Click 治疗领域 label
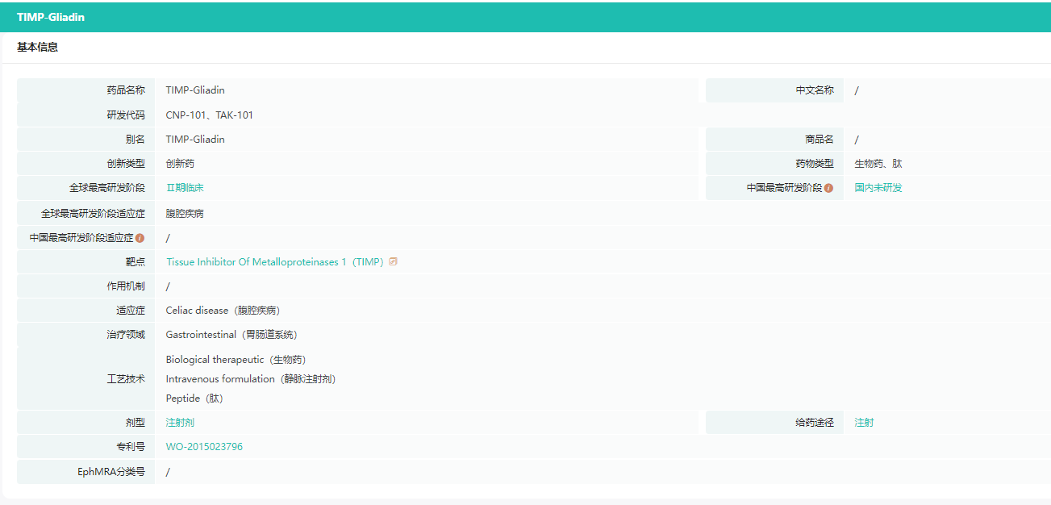The width and height of the screenshot is (1051, 505). 126,335
